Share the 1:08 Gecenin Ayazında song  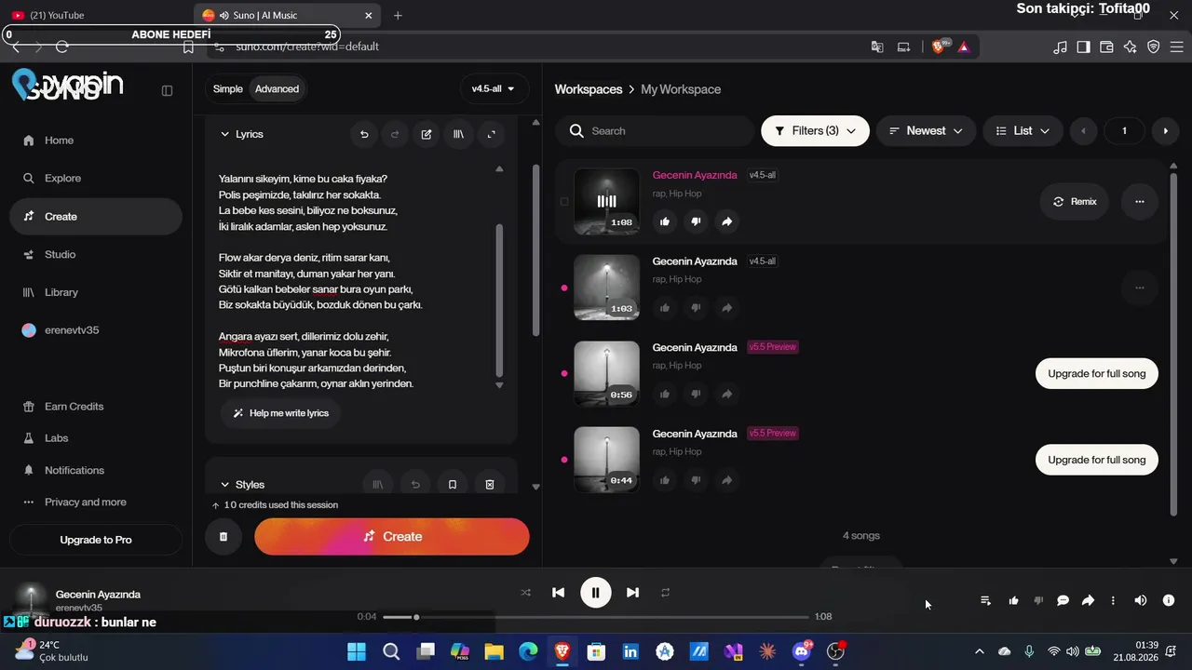[x=727, y=221]
